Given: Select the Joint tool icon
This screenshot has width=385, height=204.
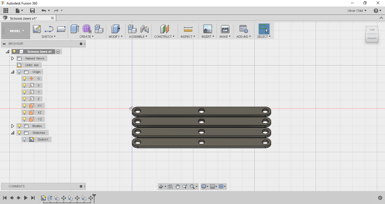Looking at the screenshot, I should coord(145,29).
